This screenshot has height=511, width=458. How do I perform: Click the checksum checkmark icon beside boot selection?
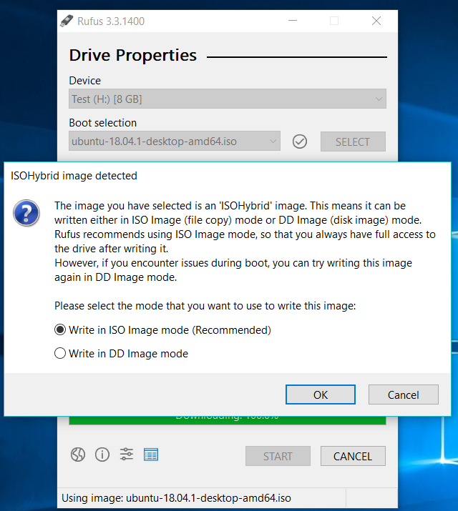tap(299, 142)
